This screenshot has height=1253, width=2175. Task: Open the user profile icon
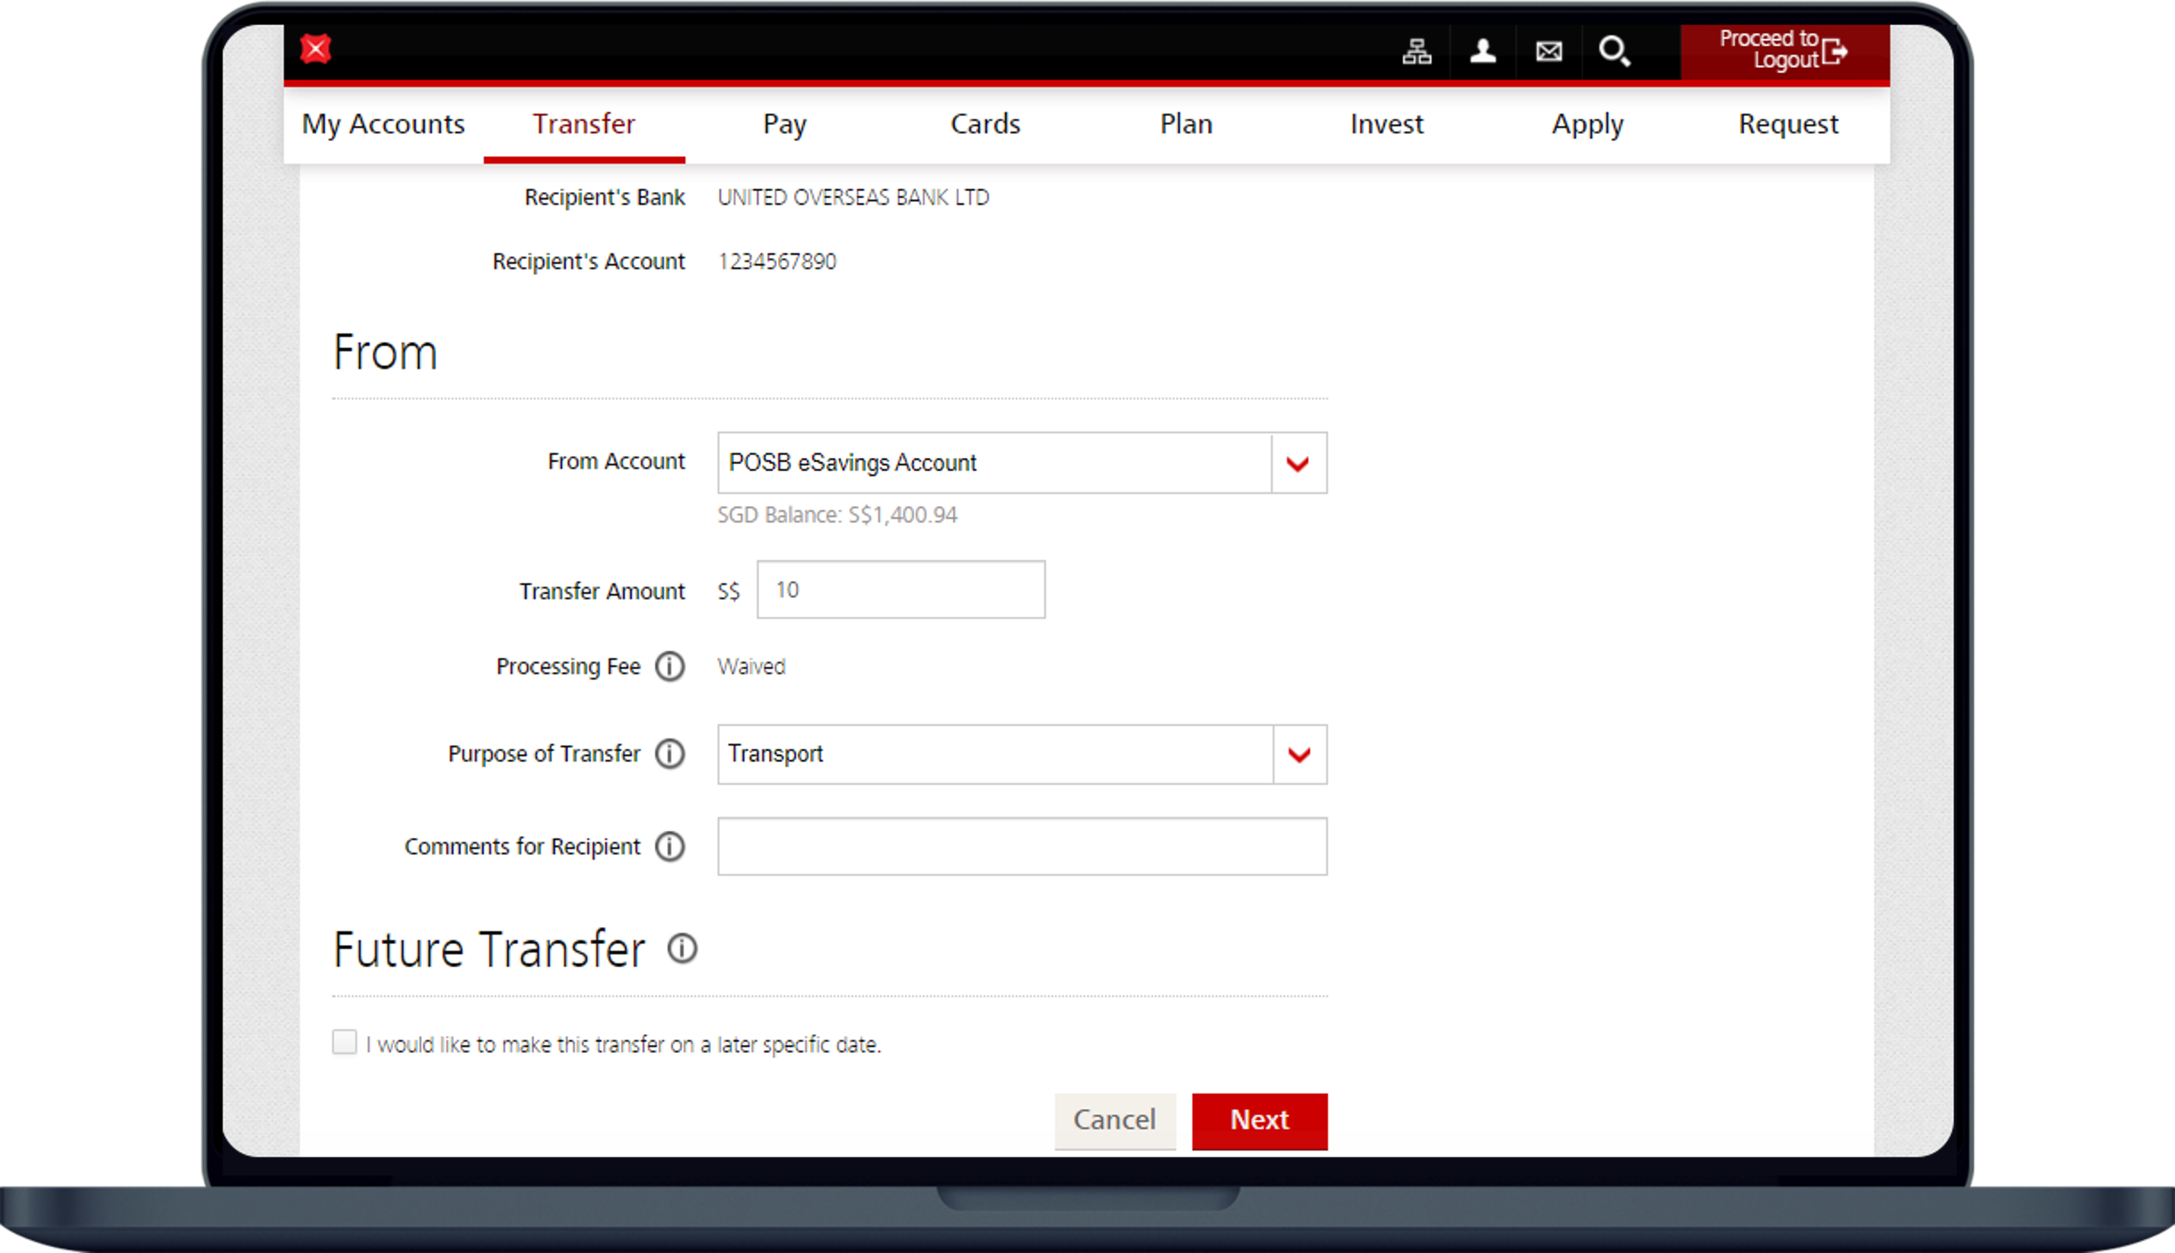pyautogui.click(x=1482, y=52)
